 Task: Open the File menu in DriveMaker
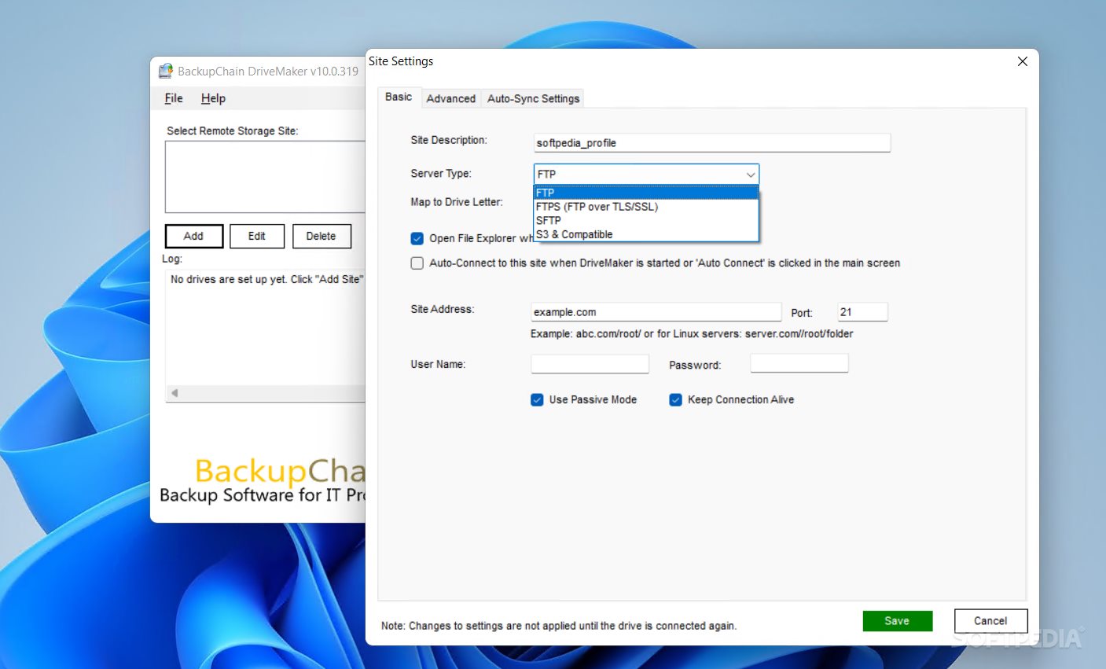tap(174, 98)
